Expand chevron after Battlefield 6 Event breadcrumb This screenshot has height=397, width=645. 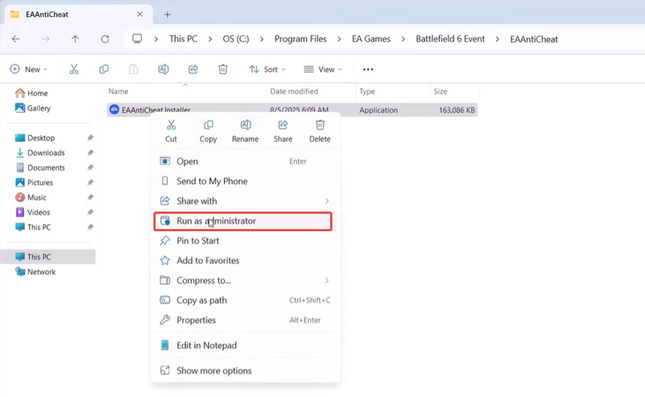point(498,39)
